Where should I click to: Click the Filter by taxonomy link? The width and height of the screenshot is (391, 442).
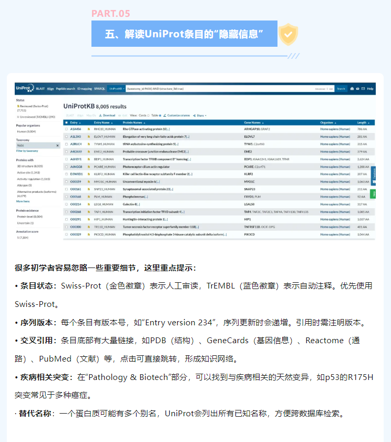(27, 151)
